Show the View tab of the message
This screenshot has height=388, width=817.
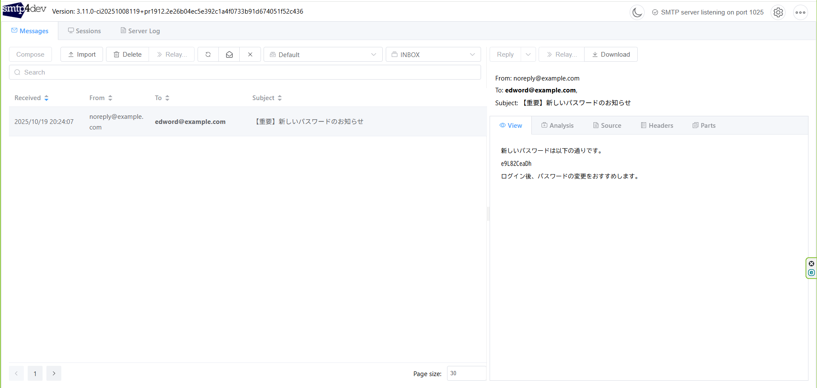[511, 125]
